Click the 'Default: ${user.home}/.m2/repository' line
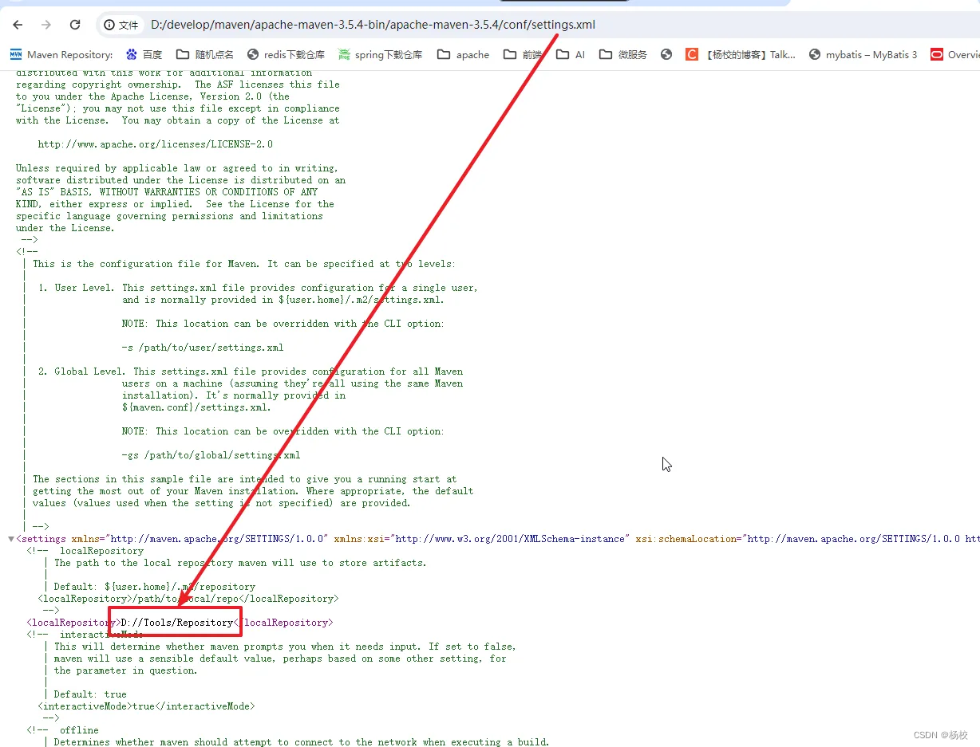The image size is (980, 747). pos(155,587)
